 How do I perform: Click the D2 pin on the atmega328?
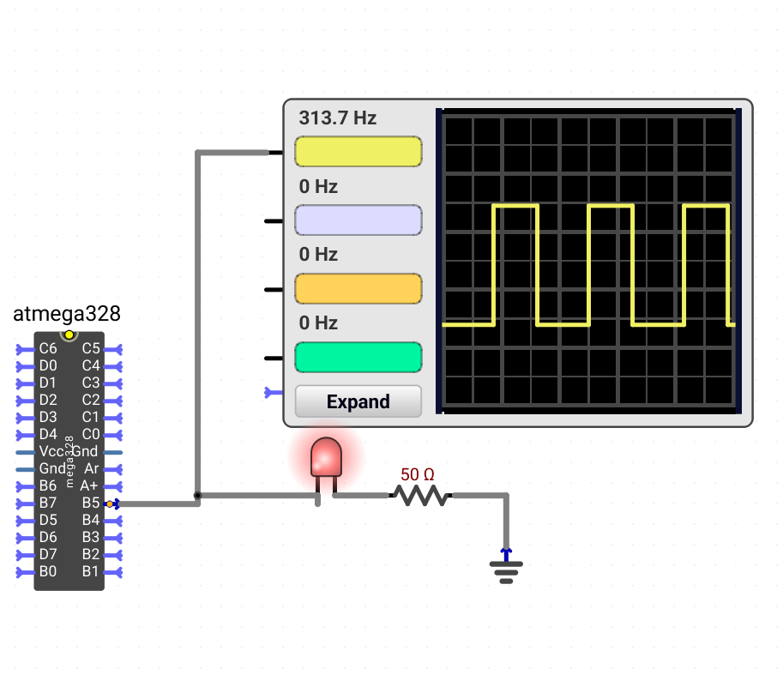click(x=25, y=401)
